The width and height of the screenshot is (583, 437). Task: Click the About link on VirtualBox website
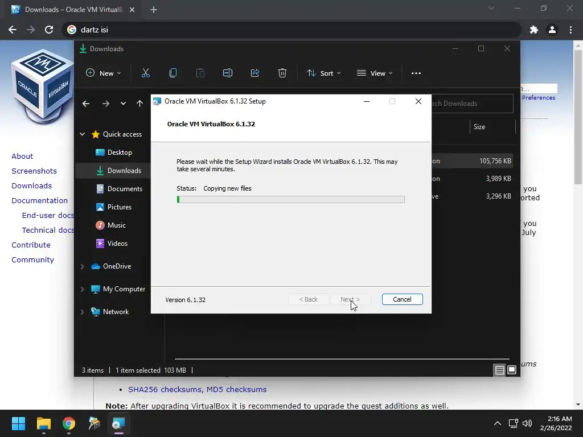coord(22,156)
